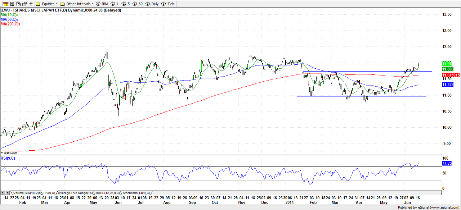Click the tab scroll right arrow
461x210 pixels.
(x=8, y=193)
